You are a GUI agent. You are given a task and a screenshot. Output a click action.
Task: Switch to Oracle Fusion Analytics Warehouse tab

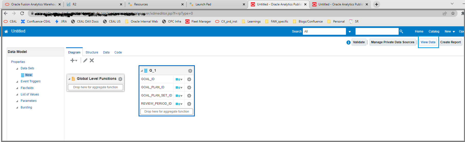click(x=33, y=4)
